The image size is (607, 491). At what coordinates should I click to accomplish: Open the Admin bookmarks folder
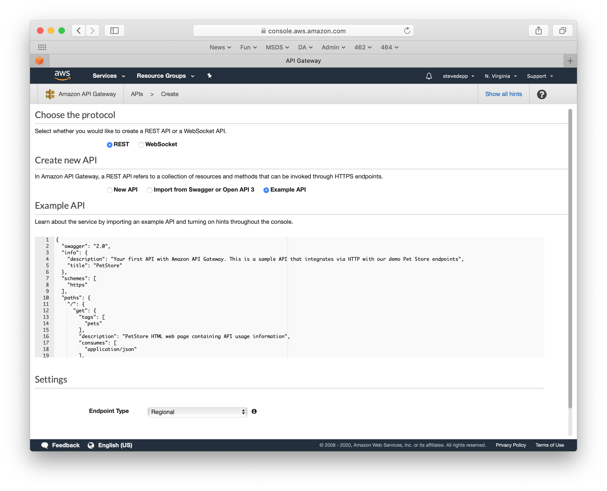click(334, 47)
